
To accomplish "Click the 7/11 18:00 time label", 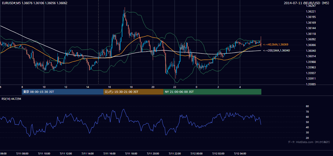I will click(x=131, y=153).
